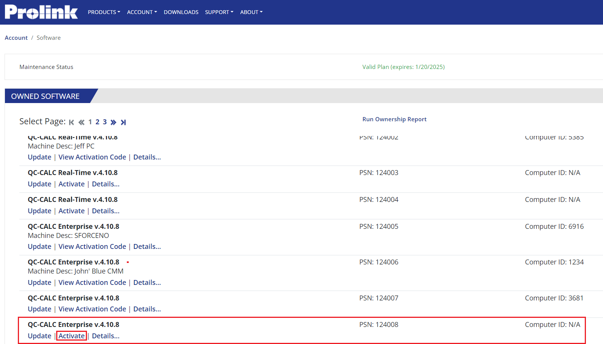The image size is (603, 344).
Task: Select page 2 in pagination
Action: (x=97, y=122)
